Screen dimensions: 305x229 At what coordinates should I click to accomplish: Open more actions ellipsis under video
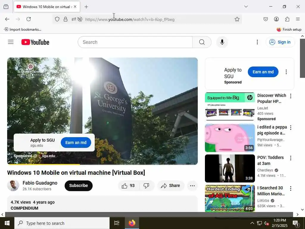pos(192,185)
